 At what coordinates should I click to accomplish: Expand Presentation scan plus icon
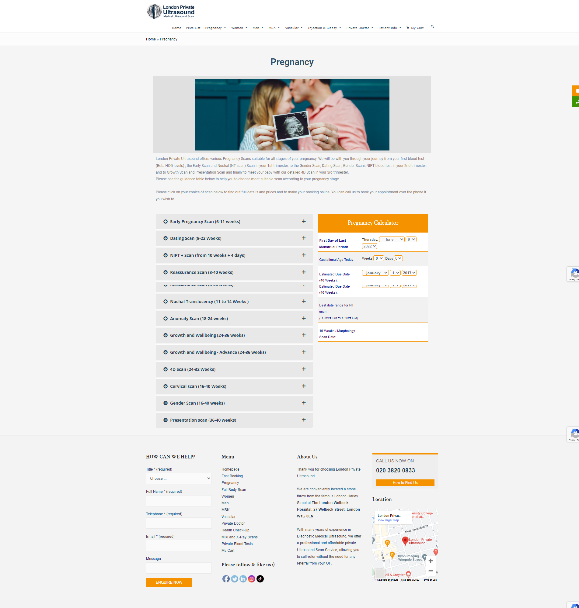click(304, 420)
